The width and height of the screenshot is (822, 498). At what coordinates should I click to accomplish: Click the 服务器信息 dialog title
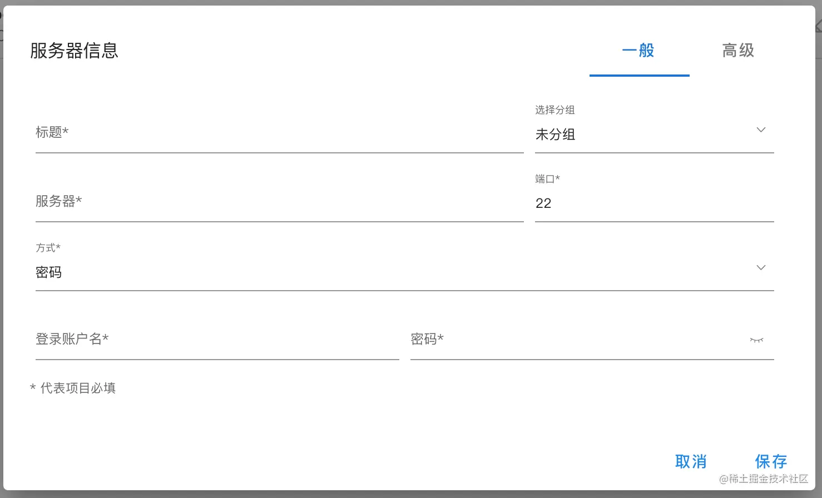click(74, 51)
